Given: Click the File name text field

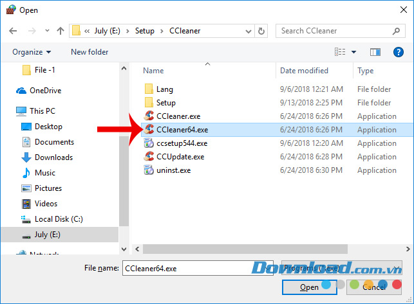Looking at the screenshot, I should 198,268.
